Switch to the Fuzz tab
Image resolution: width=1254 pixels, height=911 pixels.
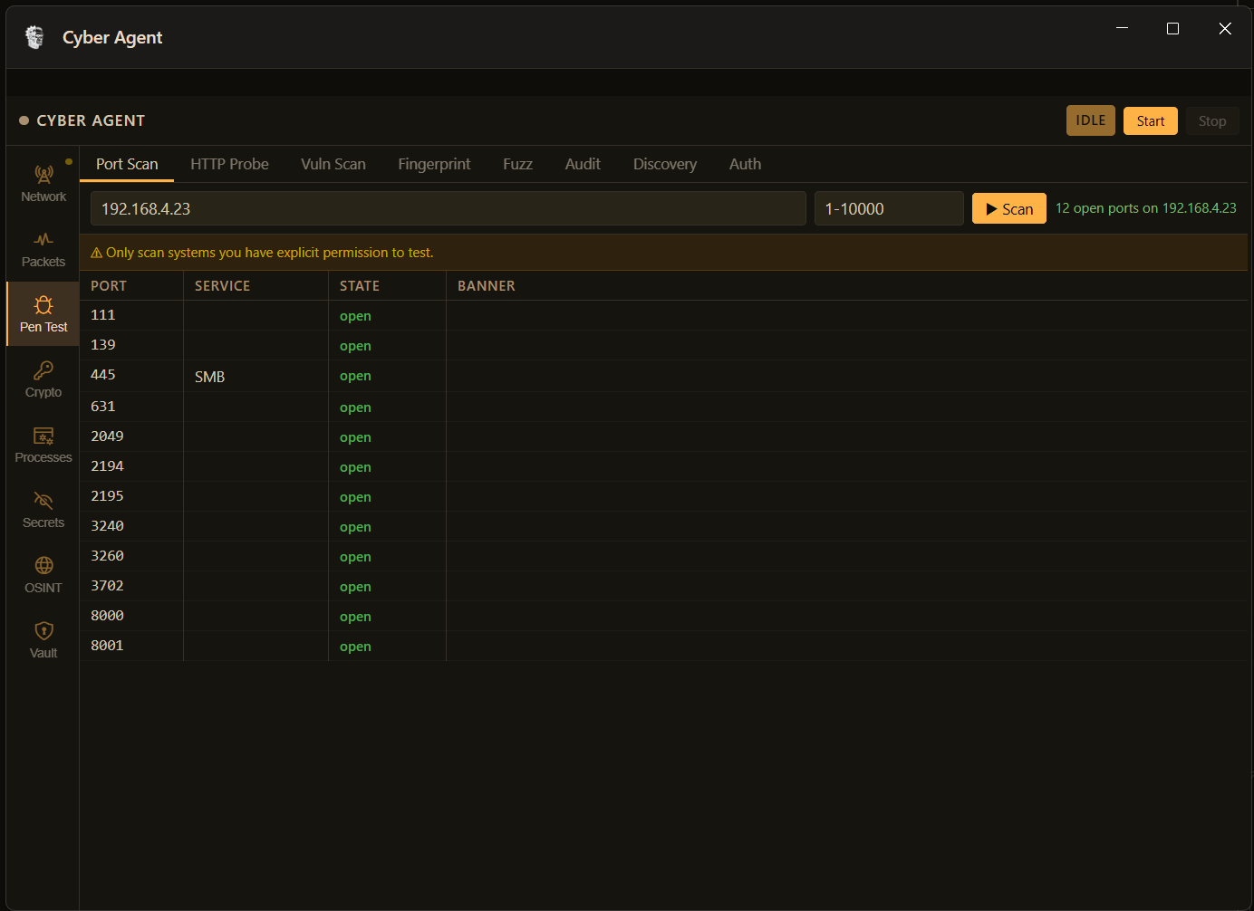[517, 164]
